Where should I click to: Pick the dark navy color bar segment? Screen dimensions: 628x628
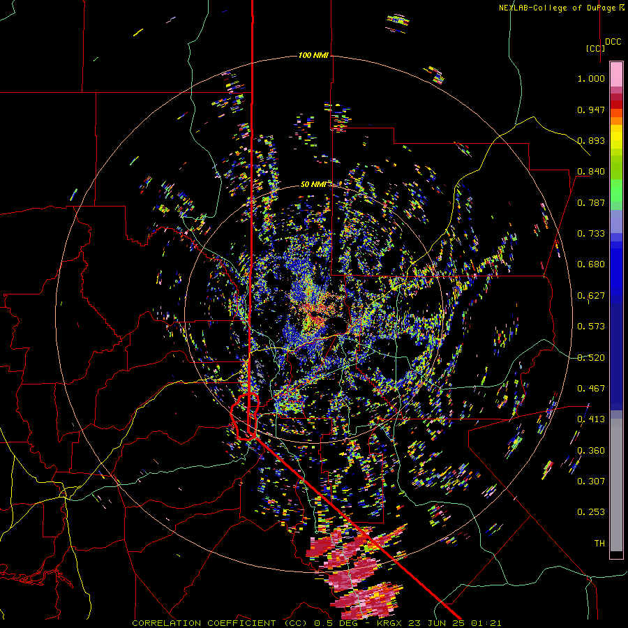(x=616, y=352)
